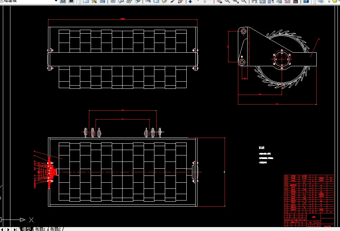Viewport: 340px width, 231px height.
Task: Toggle layer freeze sun icon
Action: (334, 1)
